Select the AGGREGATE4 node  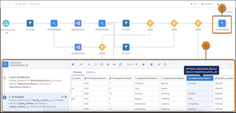tap(78, 47)
